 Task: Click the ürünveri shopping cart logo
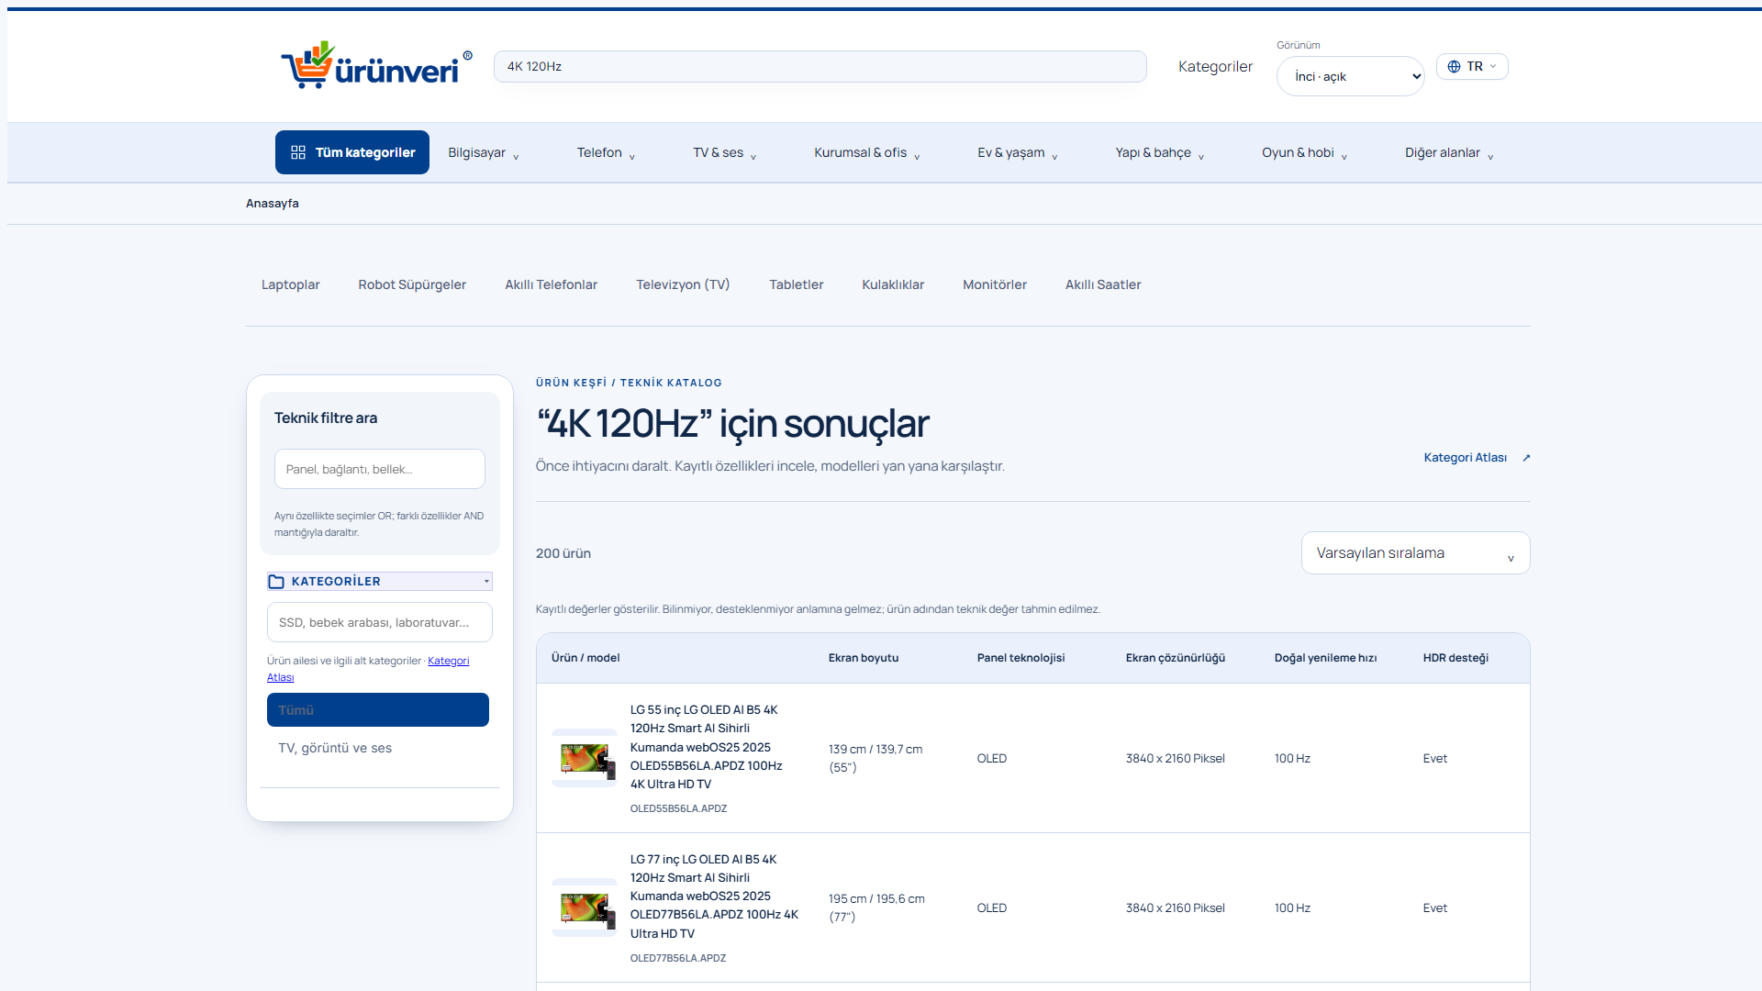(376, 65)
